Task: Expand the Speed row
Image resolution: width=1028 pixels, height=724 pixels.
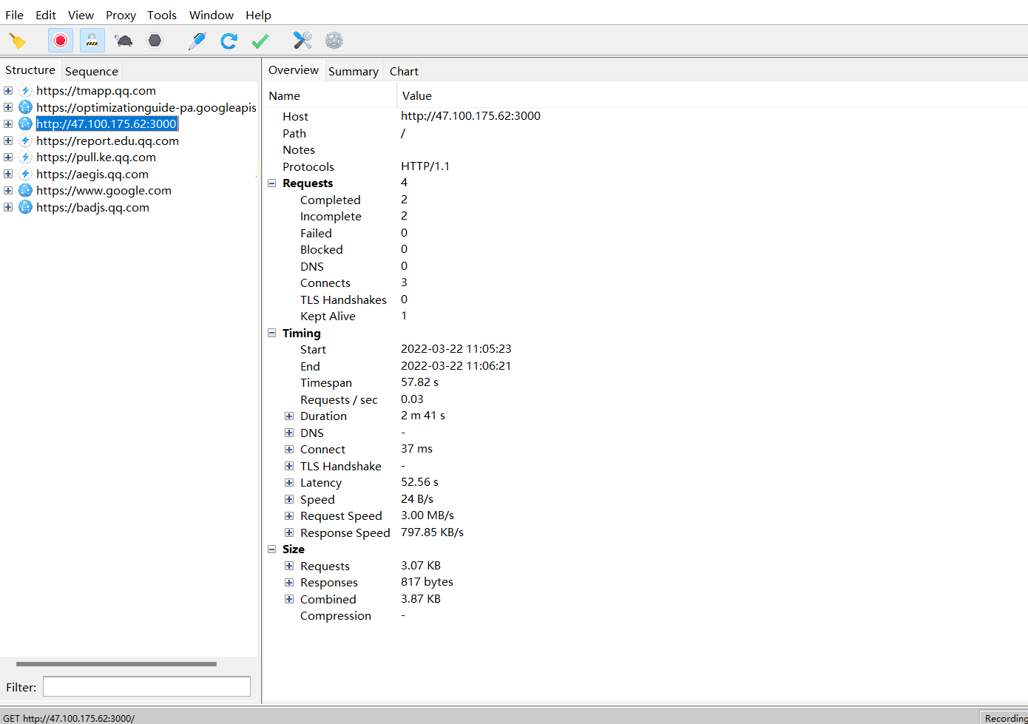Action: 289,499
